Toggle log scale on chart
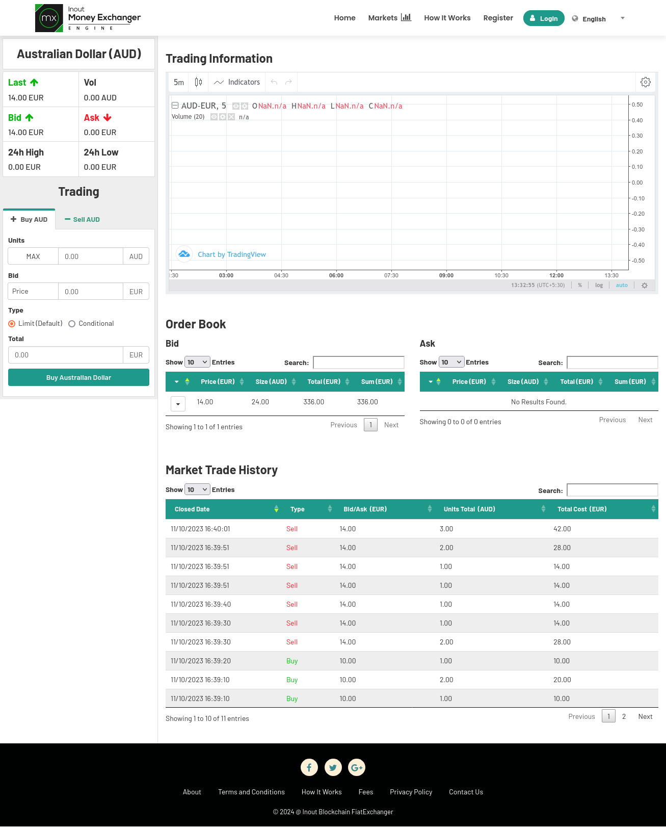The width and height of the screenshot is (666, 828). (x=599, y=286)
